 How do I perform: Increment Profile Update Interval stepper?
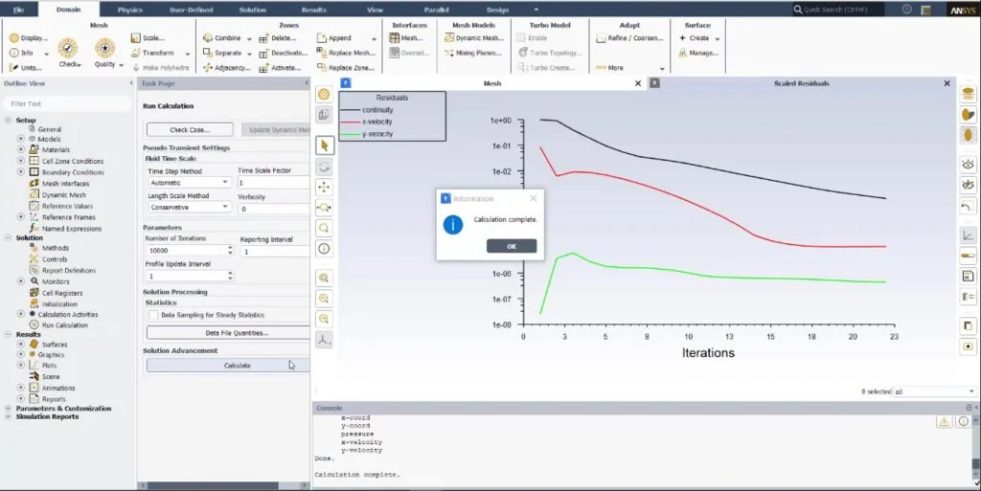click(x=230, y=273)
